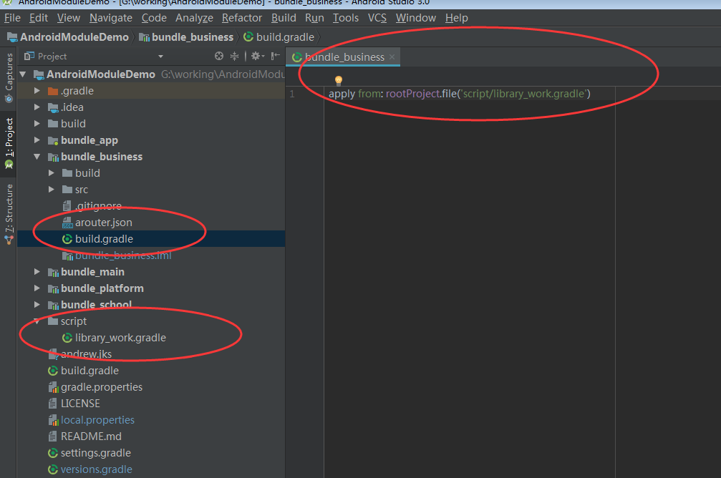The height and width of the screenshot is (478, 721).
Task: Open the VCS menu
Action: click(377, 18)
